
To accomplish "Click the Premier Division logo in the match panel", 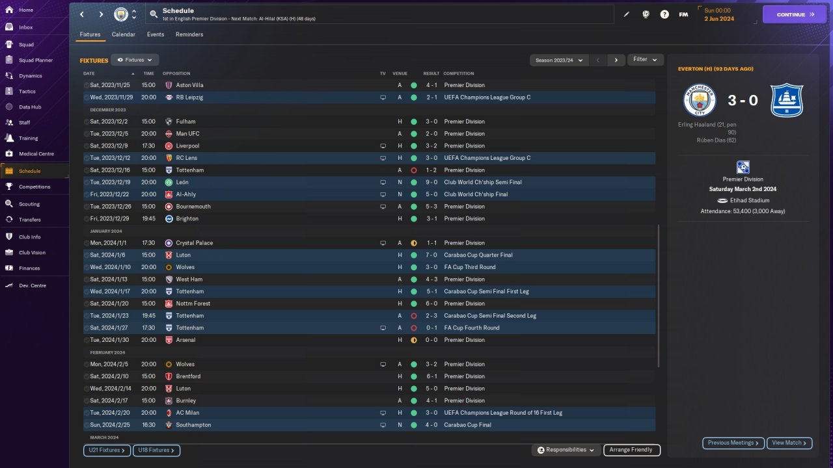I will pyautogui.click(x=743, y=168).
